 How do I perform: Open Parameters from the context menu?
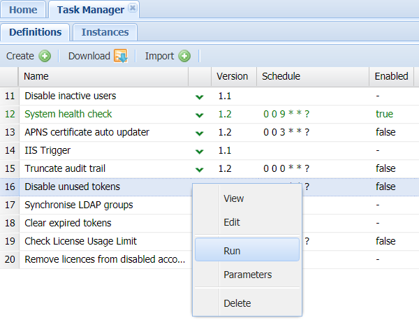[x=247, y=275]
